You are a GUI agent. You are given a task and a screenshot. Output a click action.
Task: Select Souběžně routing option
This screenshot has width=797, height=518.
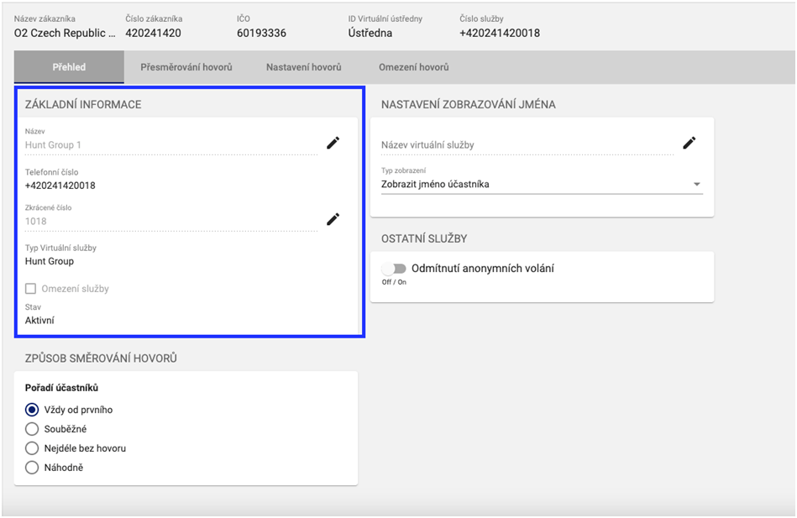(x=32, y=429)
